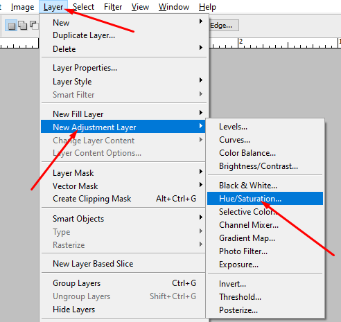Open the Image menu
341x322 pixels.
coord(22,7)
